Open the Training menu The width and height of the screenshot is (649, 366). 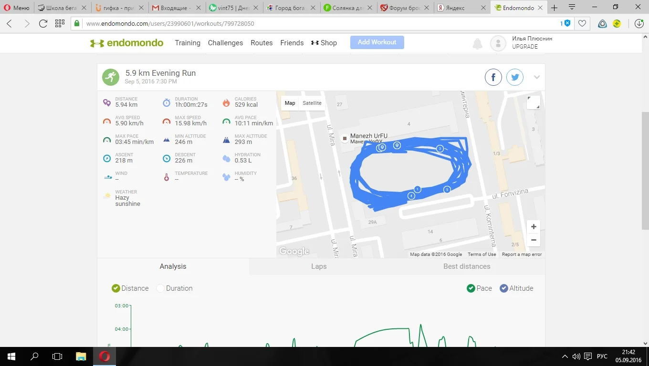[188, 43]
